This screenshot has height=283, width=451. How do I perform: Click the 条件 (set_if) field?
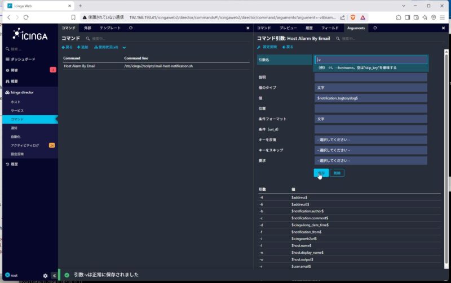pos(371,129)
